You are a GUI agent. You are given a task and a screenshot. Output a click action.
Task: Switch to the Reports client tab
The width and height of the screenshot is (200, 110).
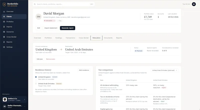[x=119, y=38]
